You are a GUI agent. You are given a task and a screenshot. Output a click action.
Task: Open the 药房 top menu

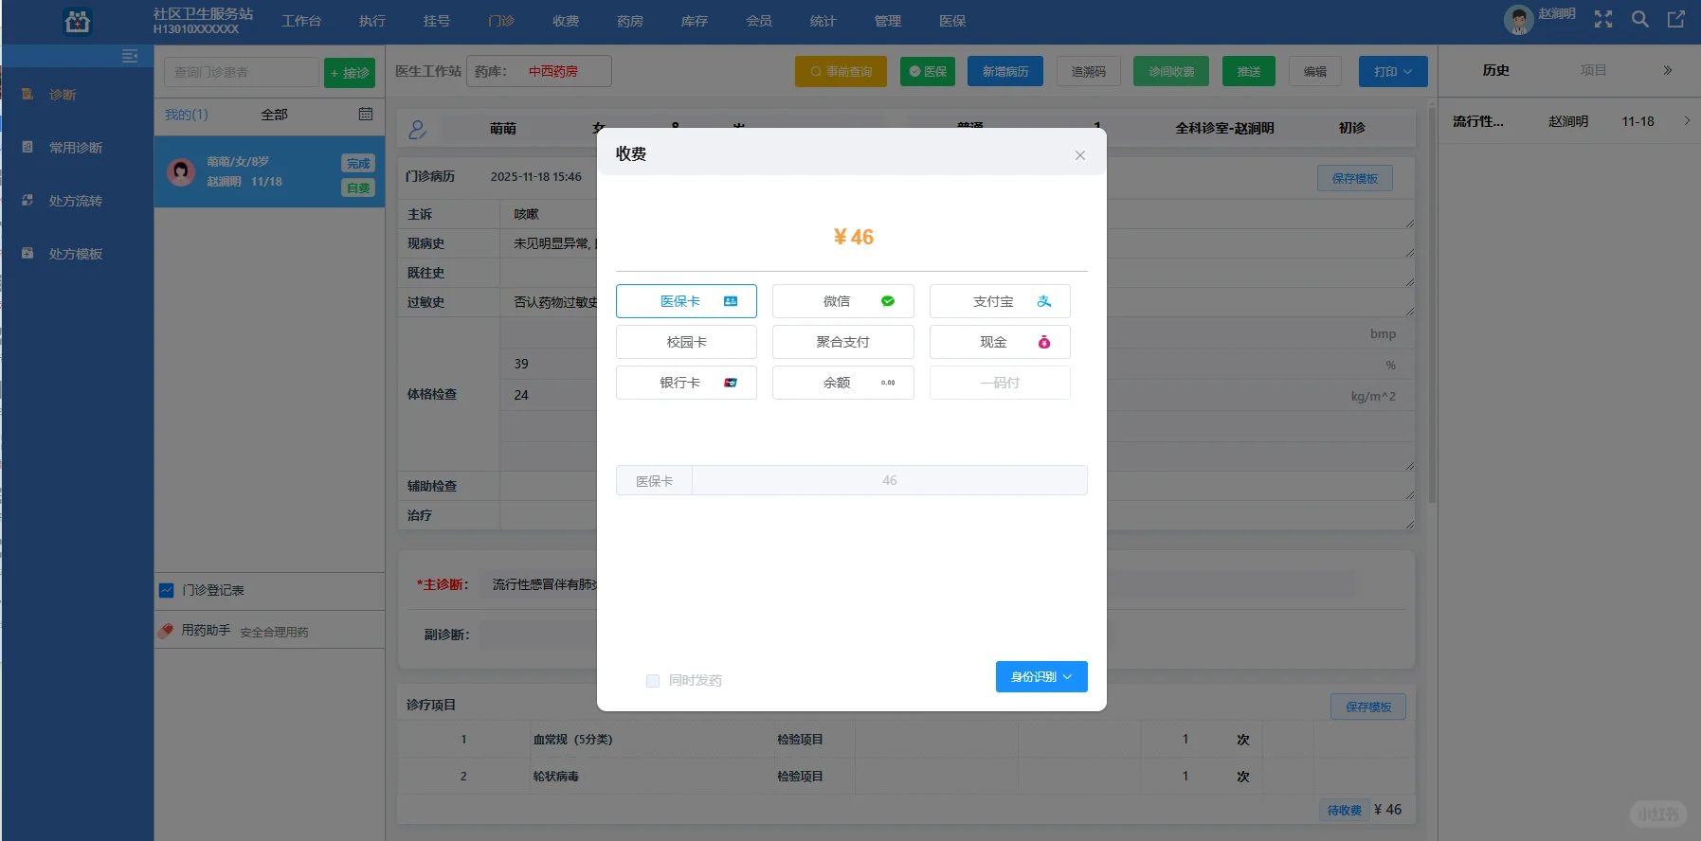click(x=630, y=21)
